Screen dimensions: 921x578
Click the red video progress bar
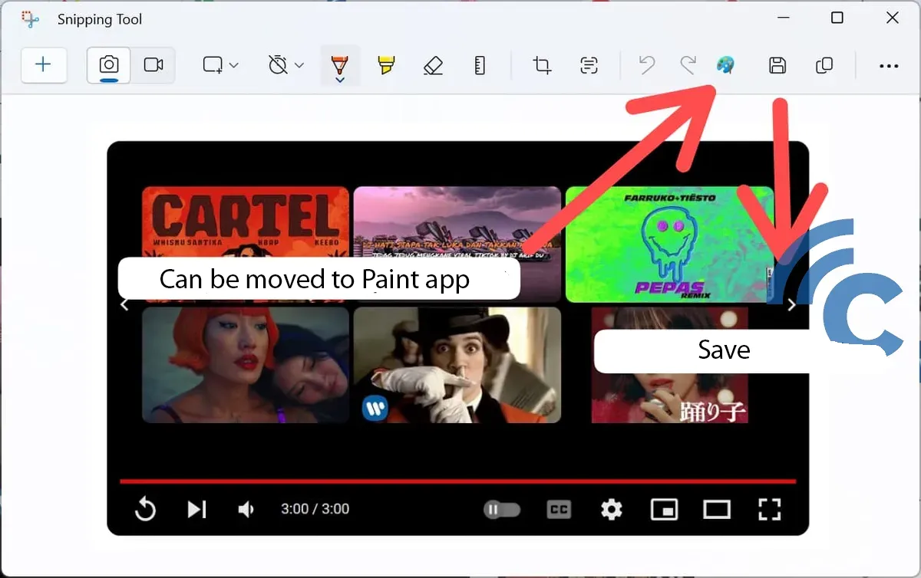(457, 481)
